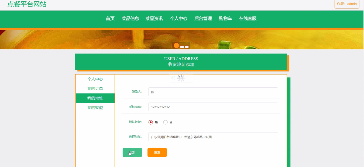Open 在线客服 online customer service

tap(248, 19)
